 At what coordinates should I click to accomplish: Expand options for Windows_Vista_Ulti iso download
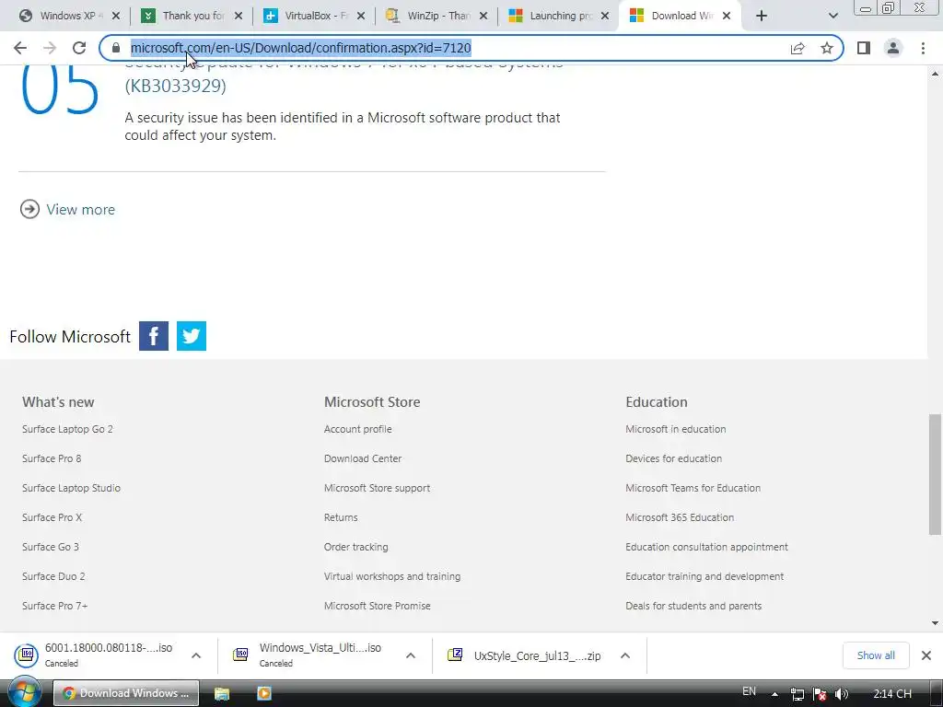410,655
